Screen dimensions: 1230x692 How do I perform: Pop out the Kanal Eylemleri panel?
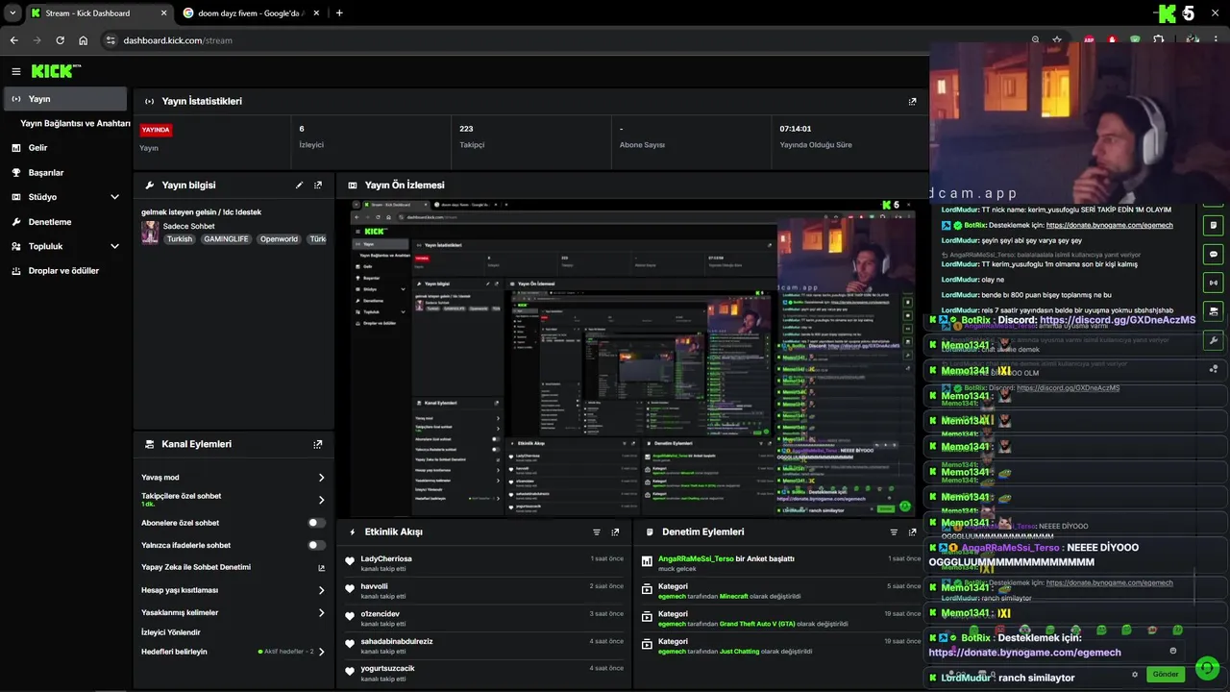(318, 444)
